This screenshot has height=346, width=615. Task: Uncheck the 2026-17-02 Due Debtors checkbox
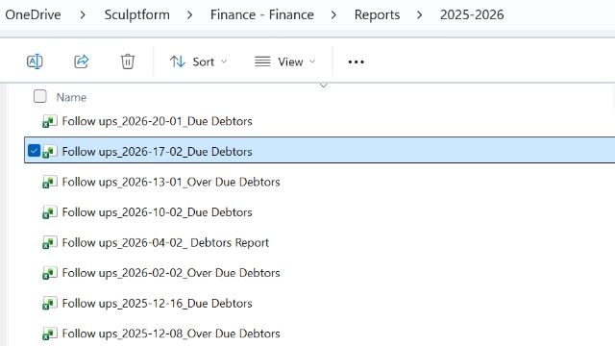(x=35, y=151)
